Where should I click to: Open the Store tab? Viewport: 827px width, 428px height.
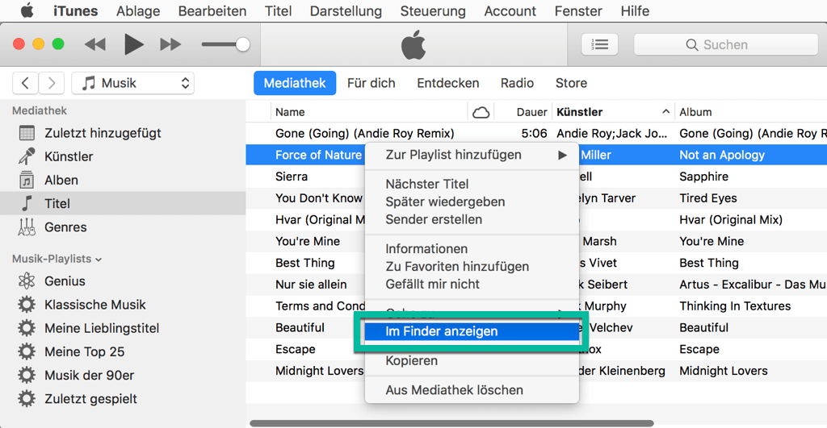pyautogui.click(x=571, y=83)
